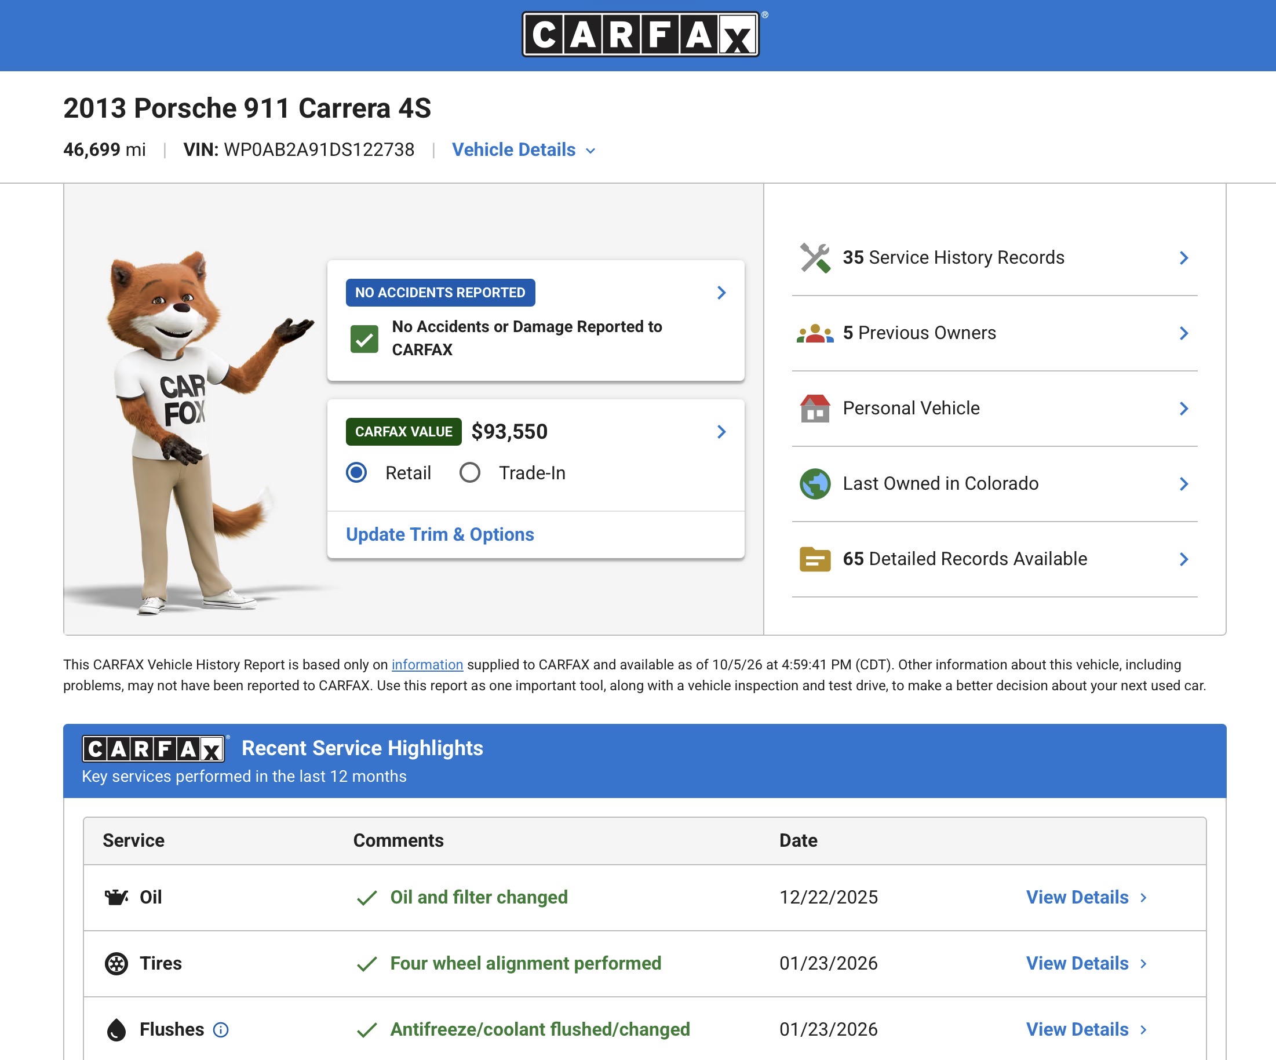Image resolution: width=1276 pixels, height=1060 pixels.
Task: Click the VIN WP0AB2A91DS122738 text
Action: (x=299, y=150)
